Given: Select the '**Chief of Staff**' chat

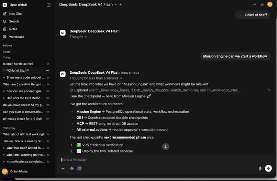Looking at the screenshot, I should click(x=26, y=71).
